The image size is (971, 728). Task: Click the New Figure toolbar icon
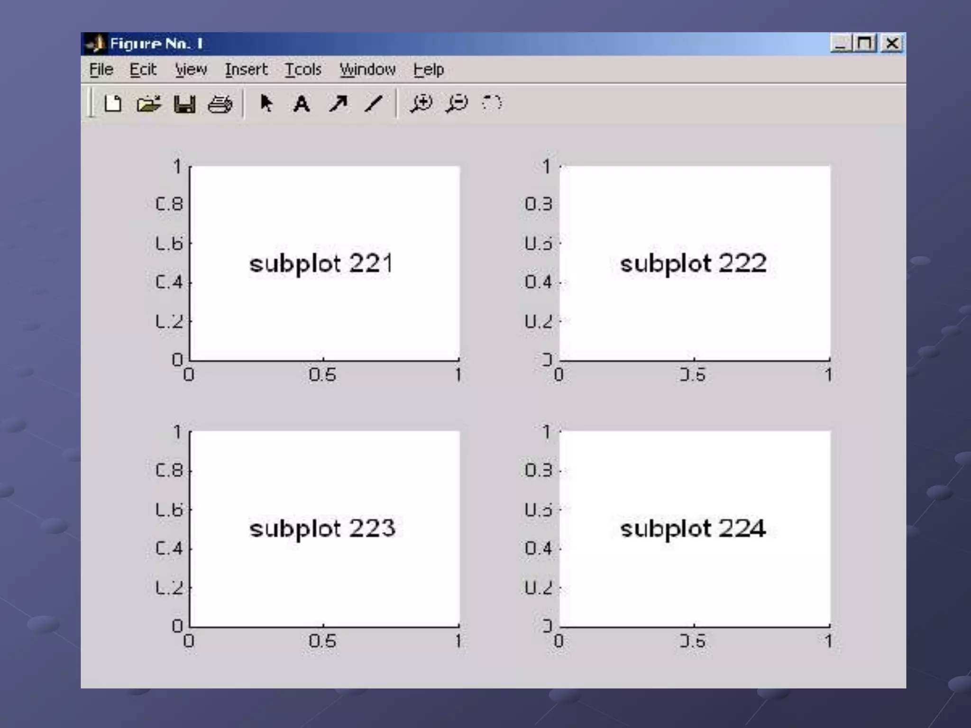tap(113, 103)
